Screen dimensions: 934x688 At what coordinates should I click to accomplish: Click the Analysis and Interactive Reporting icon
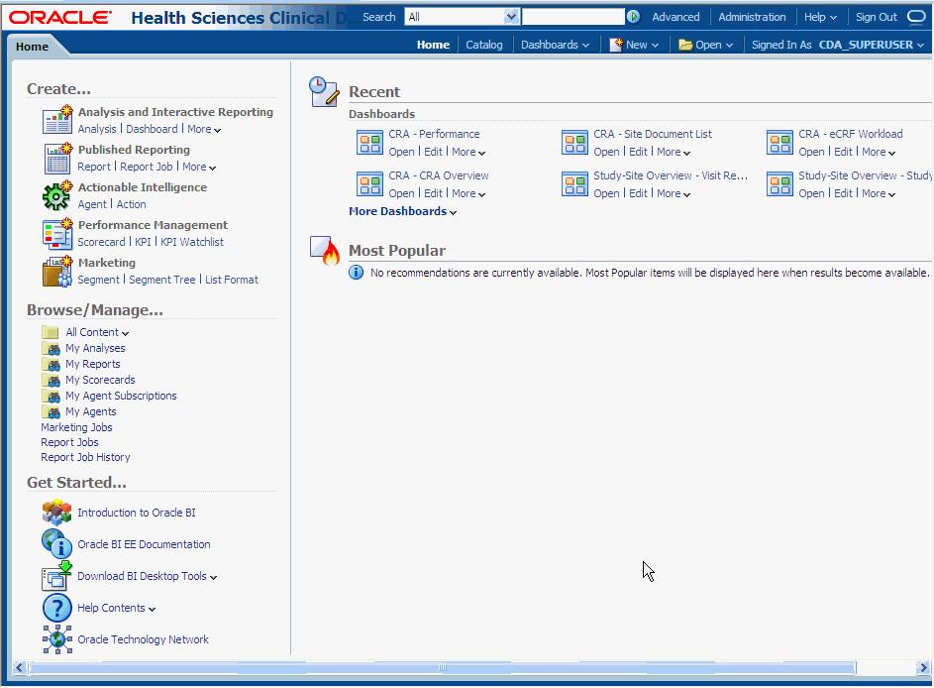(57, 120)
